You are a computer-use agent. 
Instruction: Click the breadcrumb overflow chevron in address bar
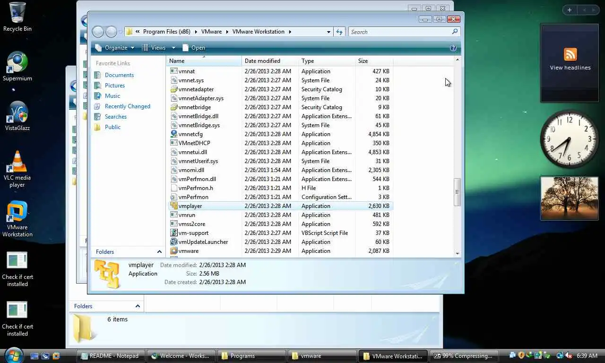pos(138,32)
